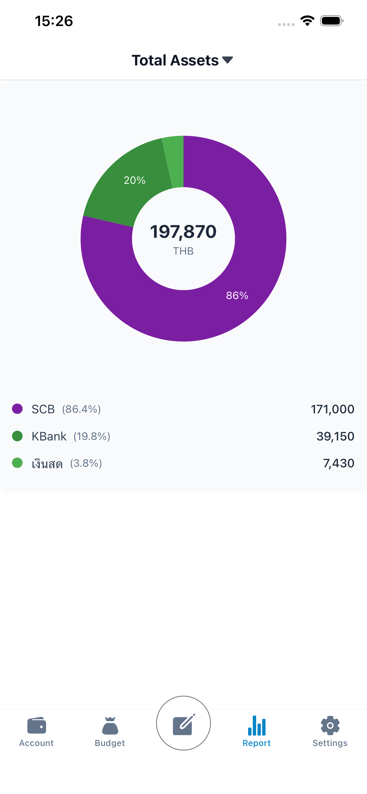Open the KBank account row
This screenshot has height=794, width=367.
coord(183,436)
